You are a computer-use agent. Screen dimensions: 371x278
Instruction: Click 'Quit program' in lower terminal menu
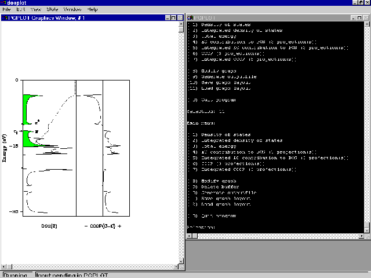pyautogui.click(x=219, y=215)
